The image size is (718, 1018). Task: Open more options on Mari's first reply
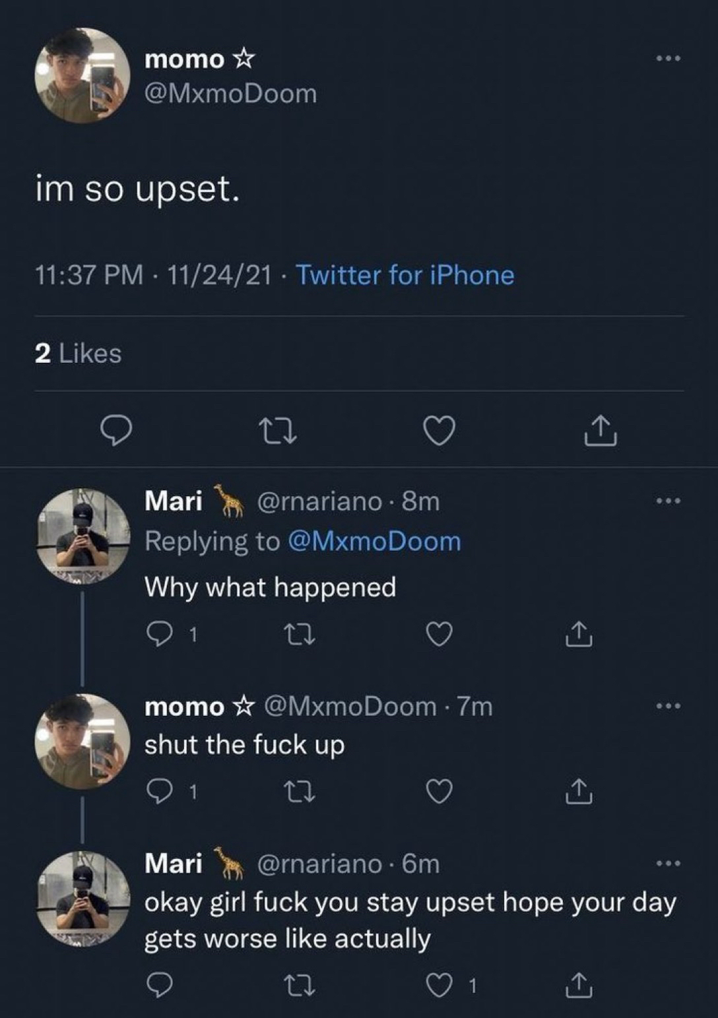click(x=668, y=501)
